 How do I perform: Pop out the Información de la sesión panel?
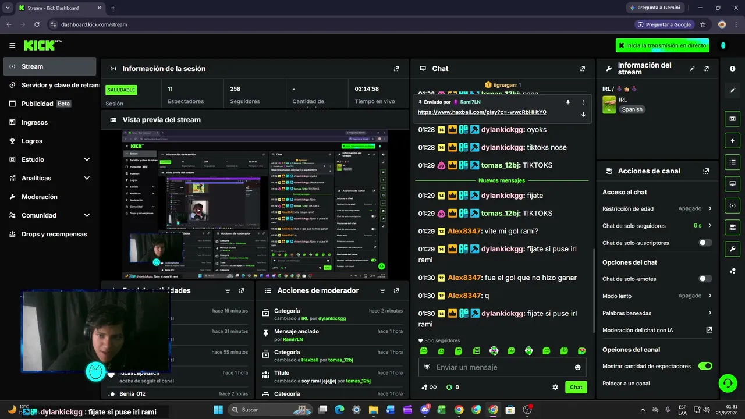coord(396,69)
